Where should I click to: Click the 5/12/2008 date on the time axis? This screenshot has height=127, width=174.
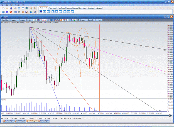142,113
